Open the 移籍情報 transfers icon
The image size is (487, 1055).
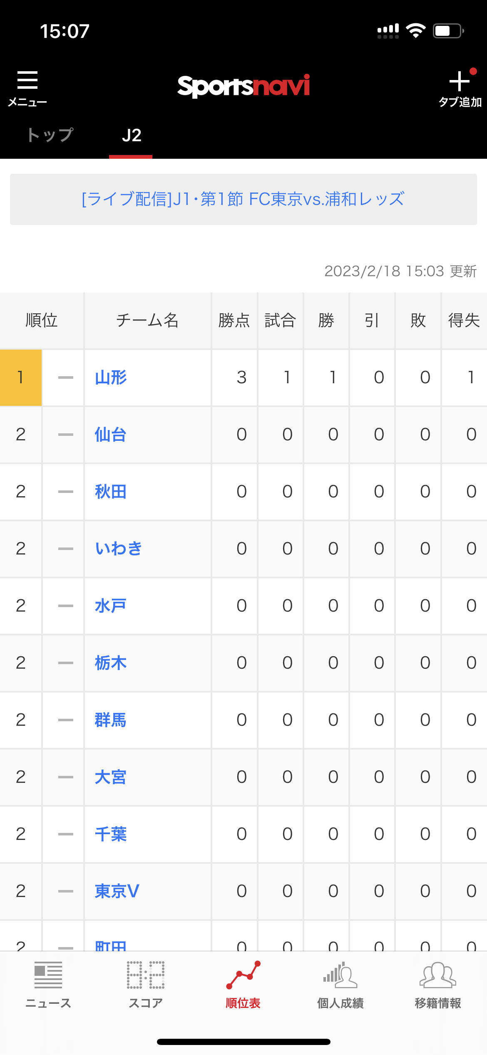click(x=438, y=975)
